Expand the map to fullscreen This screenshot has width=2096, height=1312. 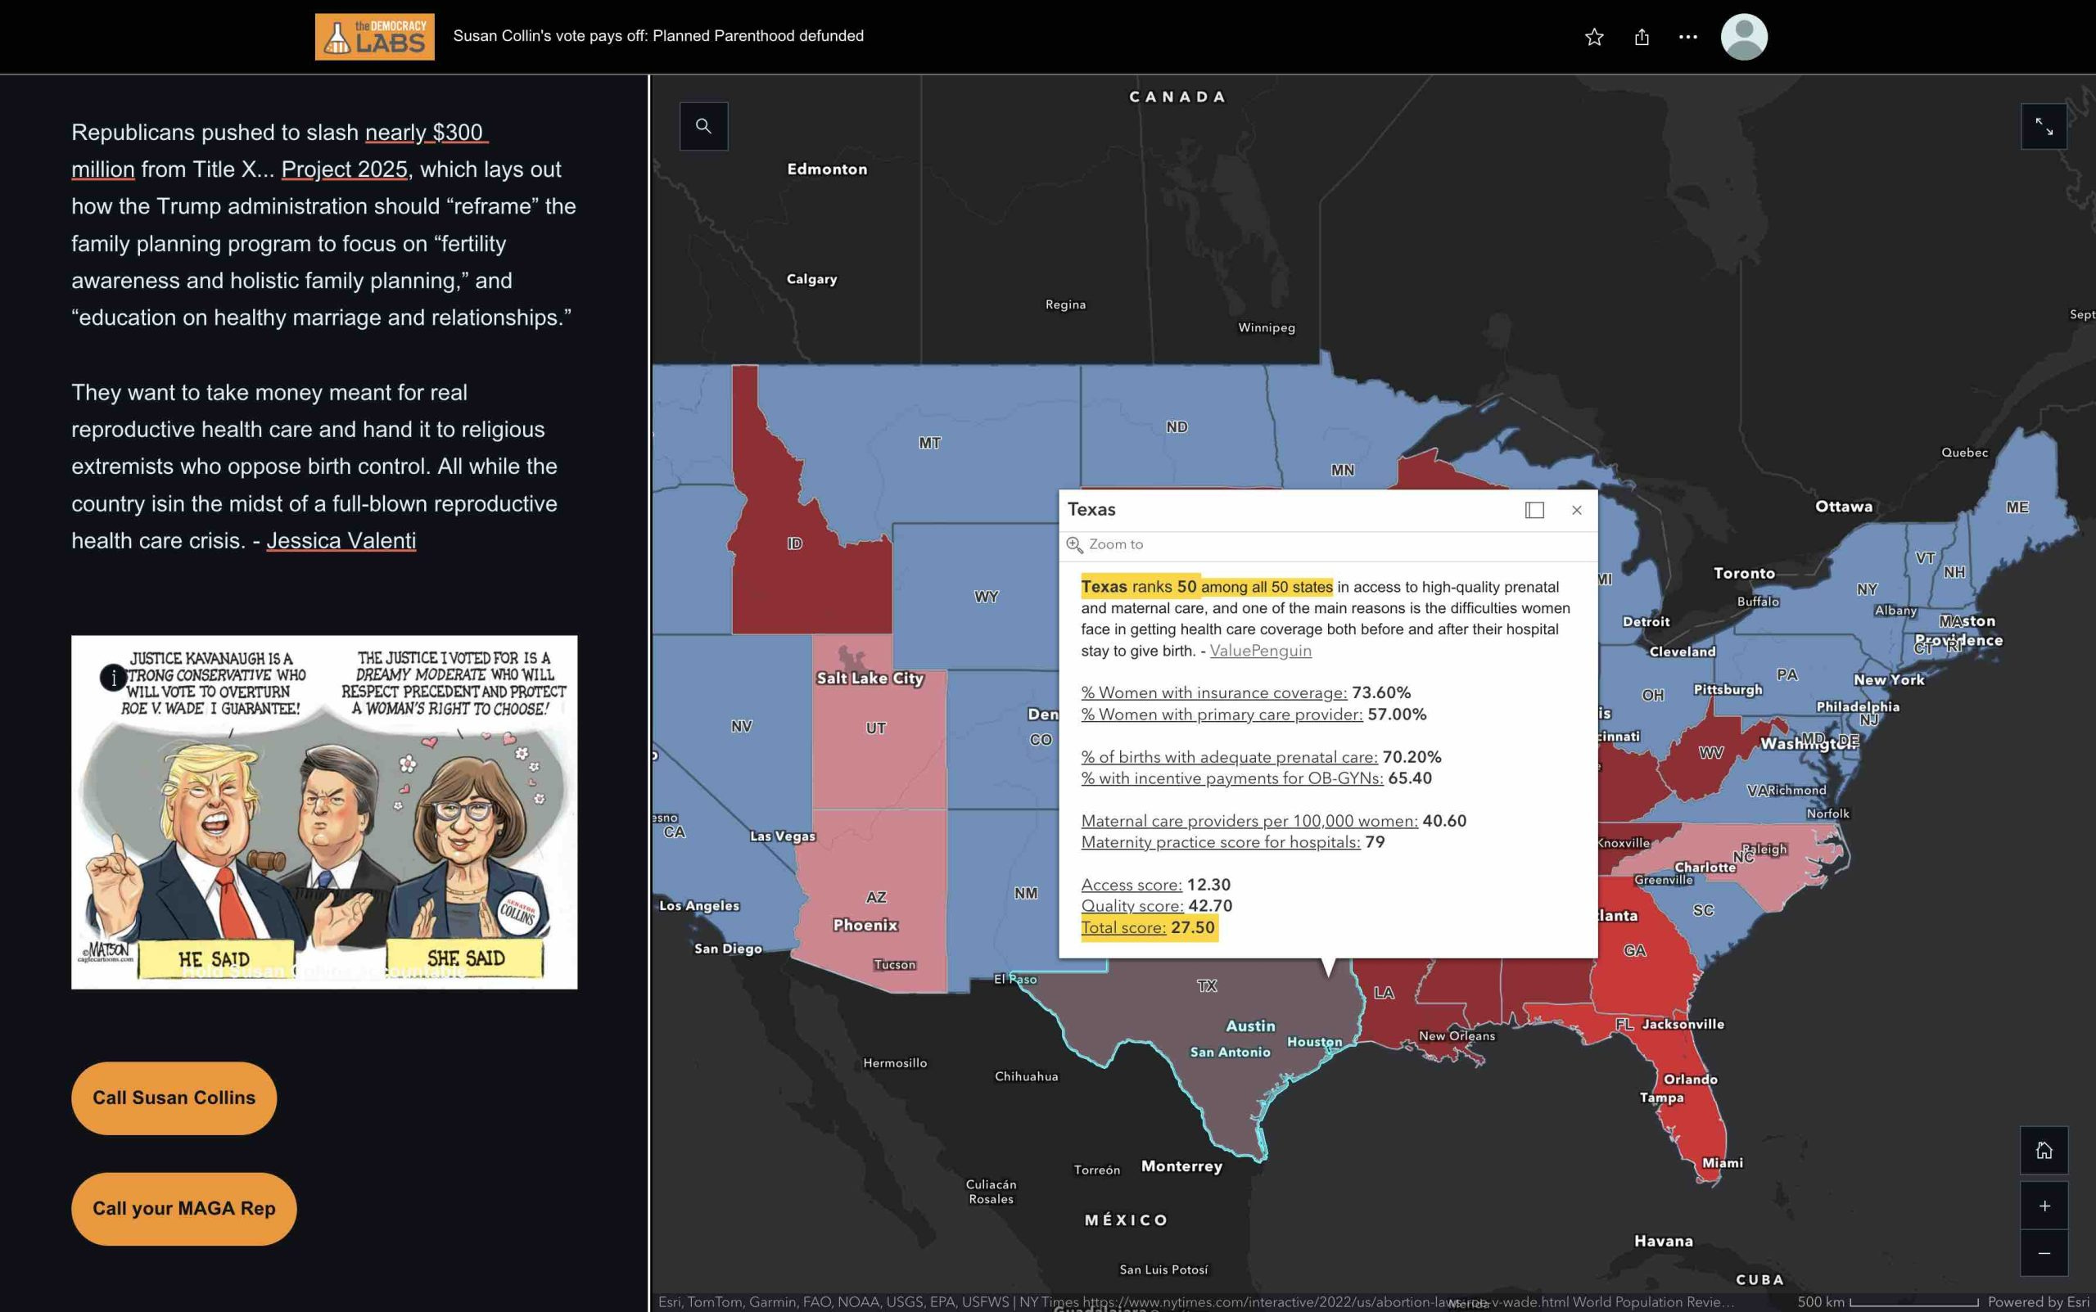[x=2044, y=127]
